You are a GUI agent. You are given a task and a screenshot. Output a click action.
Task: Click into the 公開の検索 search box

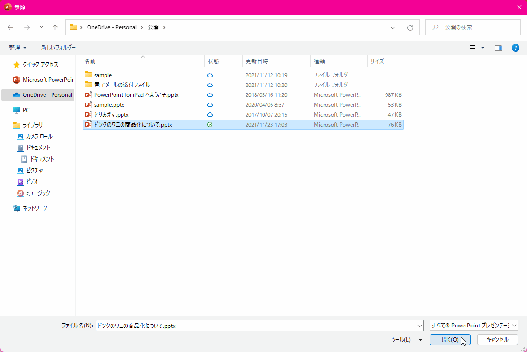[x=473, y=27]
